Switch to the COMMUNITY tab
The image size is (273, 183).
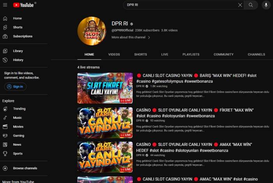[x=223, y=55]
